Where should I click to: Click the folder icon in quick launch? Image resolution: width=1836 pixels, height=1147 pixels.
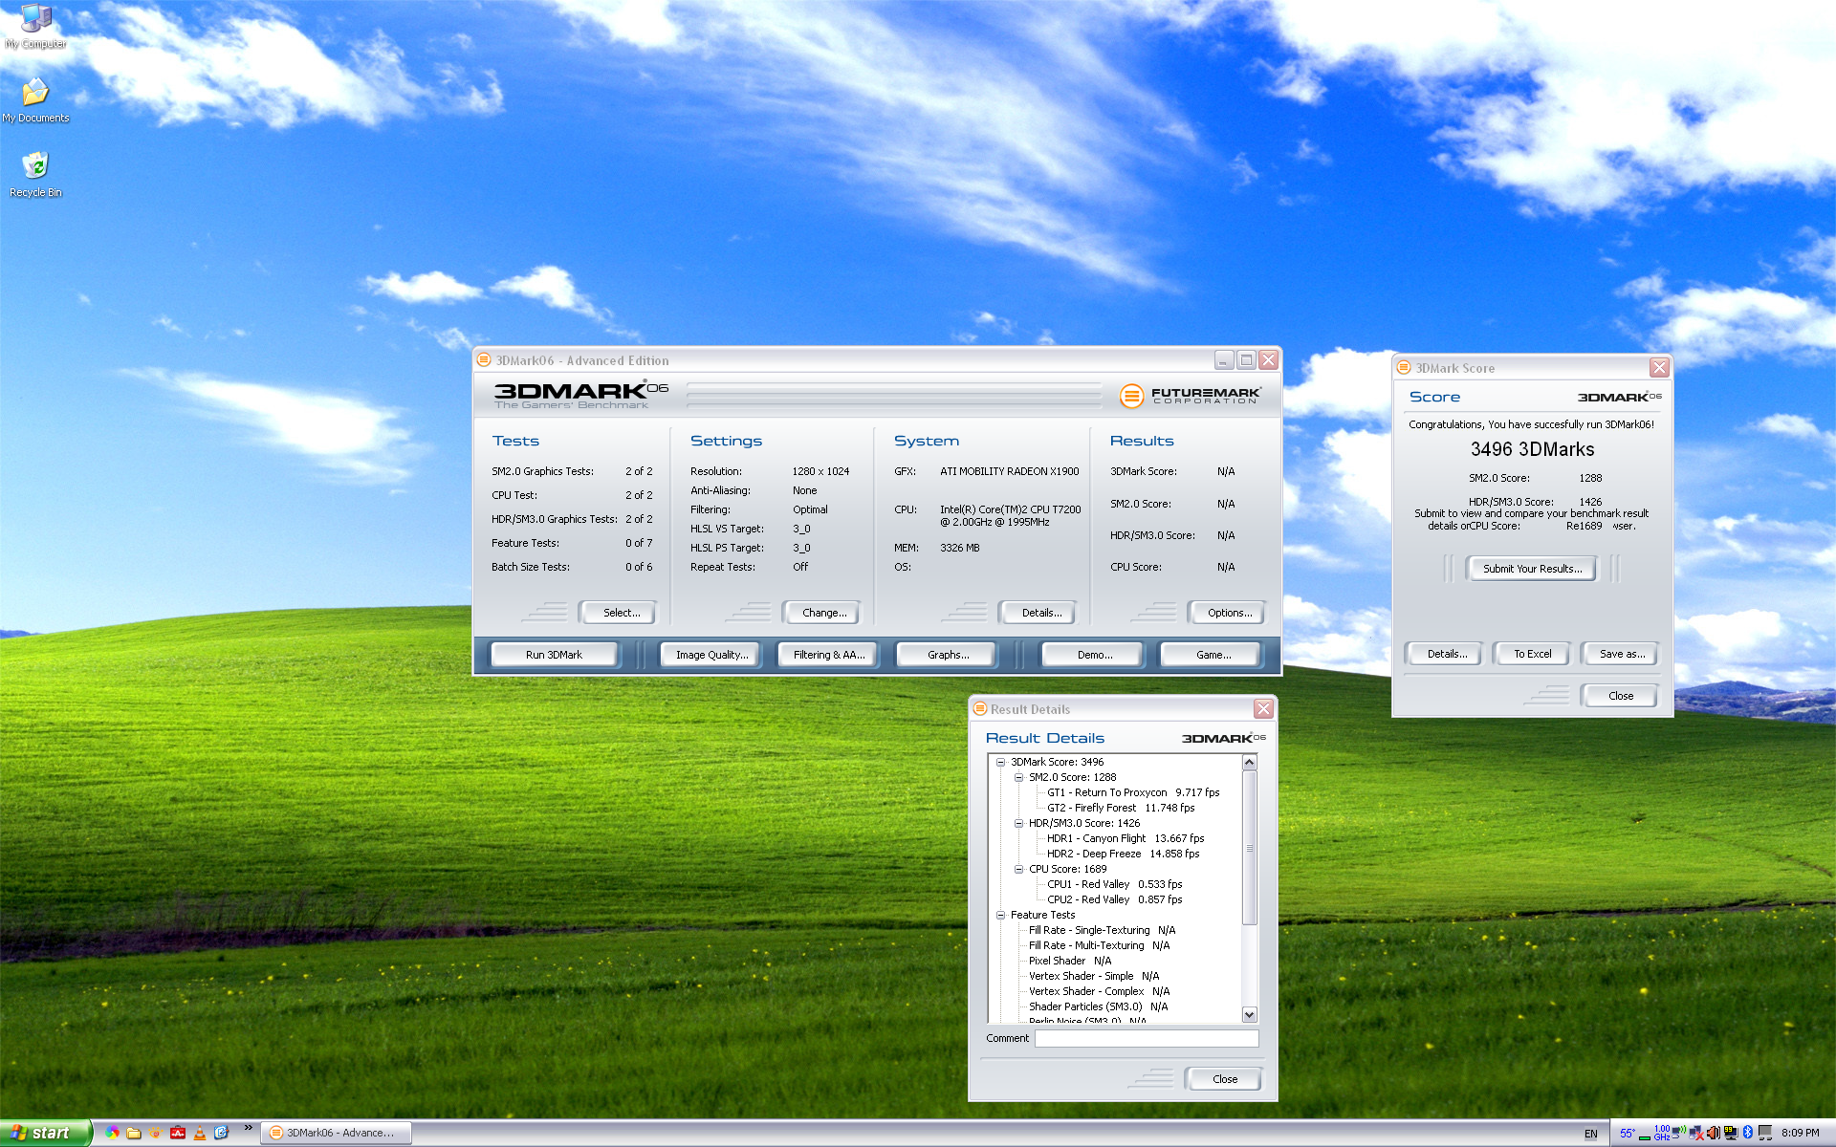(x=134, y=1133)
